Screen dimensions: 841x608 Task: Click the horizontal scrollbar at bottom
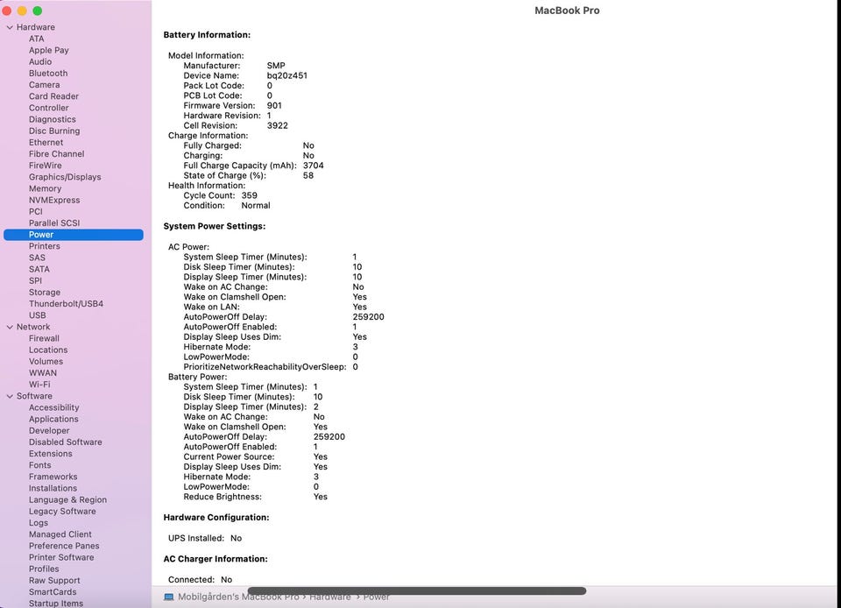417,590
